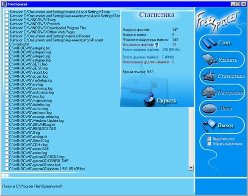
Task: Check the Каталог marinka Local Settings\Temp row
Action: [7, 12]
